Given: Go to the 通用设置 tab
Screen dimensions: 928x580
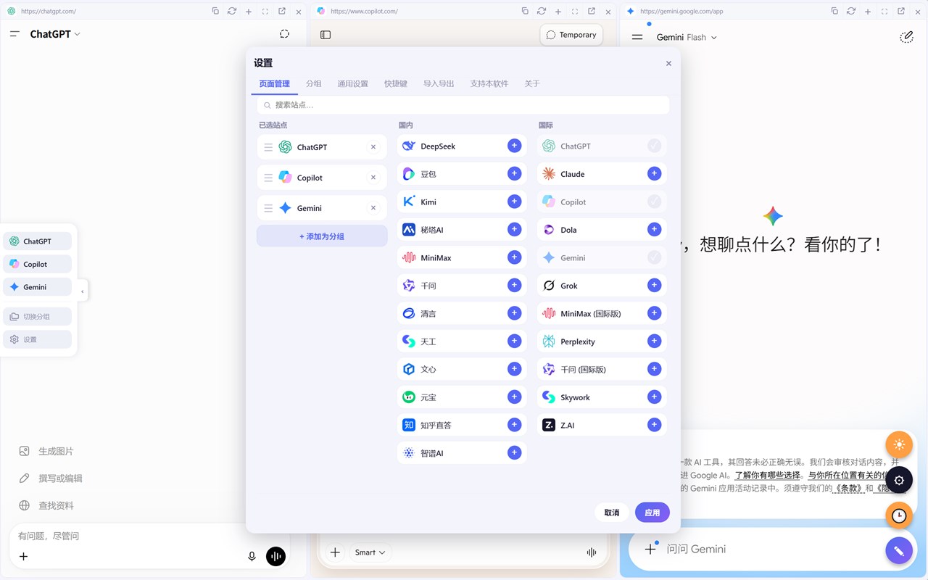Looking at the screenshot, I should pyautogui.click(x=352, y=84).
